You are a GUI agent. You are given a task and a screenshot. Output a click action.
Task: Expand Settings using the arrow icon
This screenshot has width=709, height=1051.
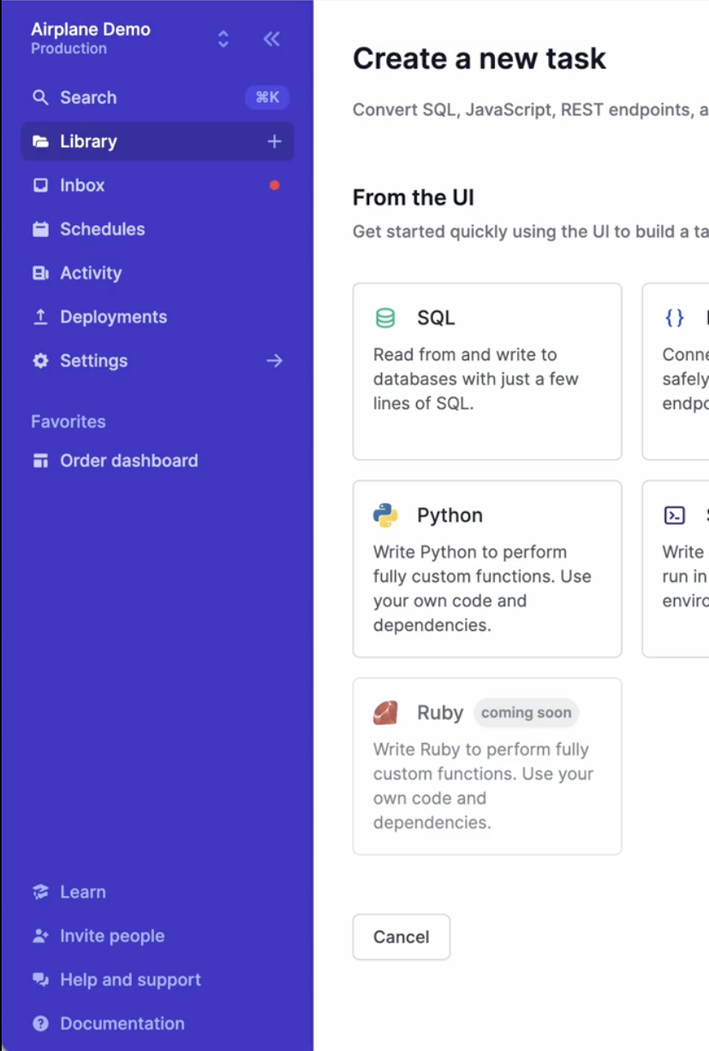coord(274,361)
